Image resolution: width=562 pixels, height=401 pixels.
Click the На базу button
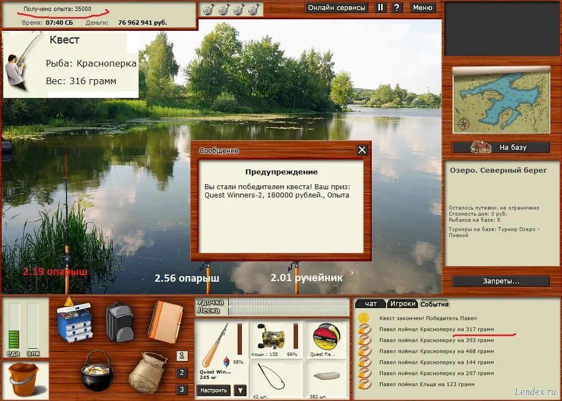501,147
